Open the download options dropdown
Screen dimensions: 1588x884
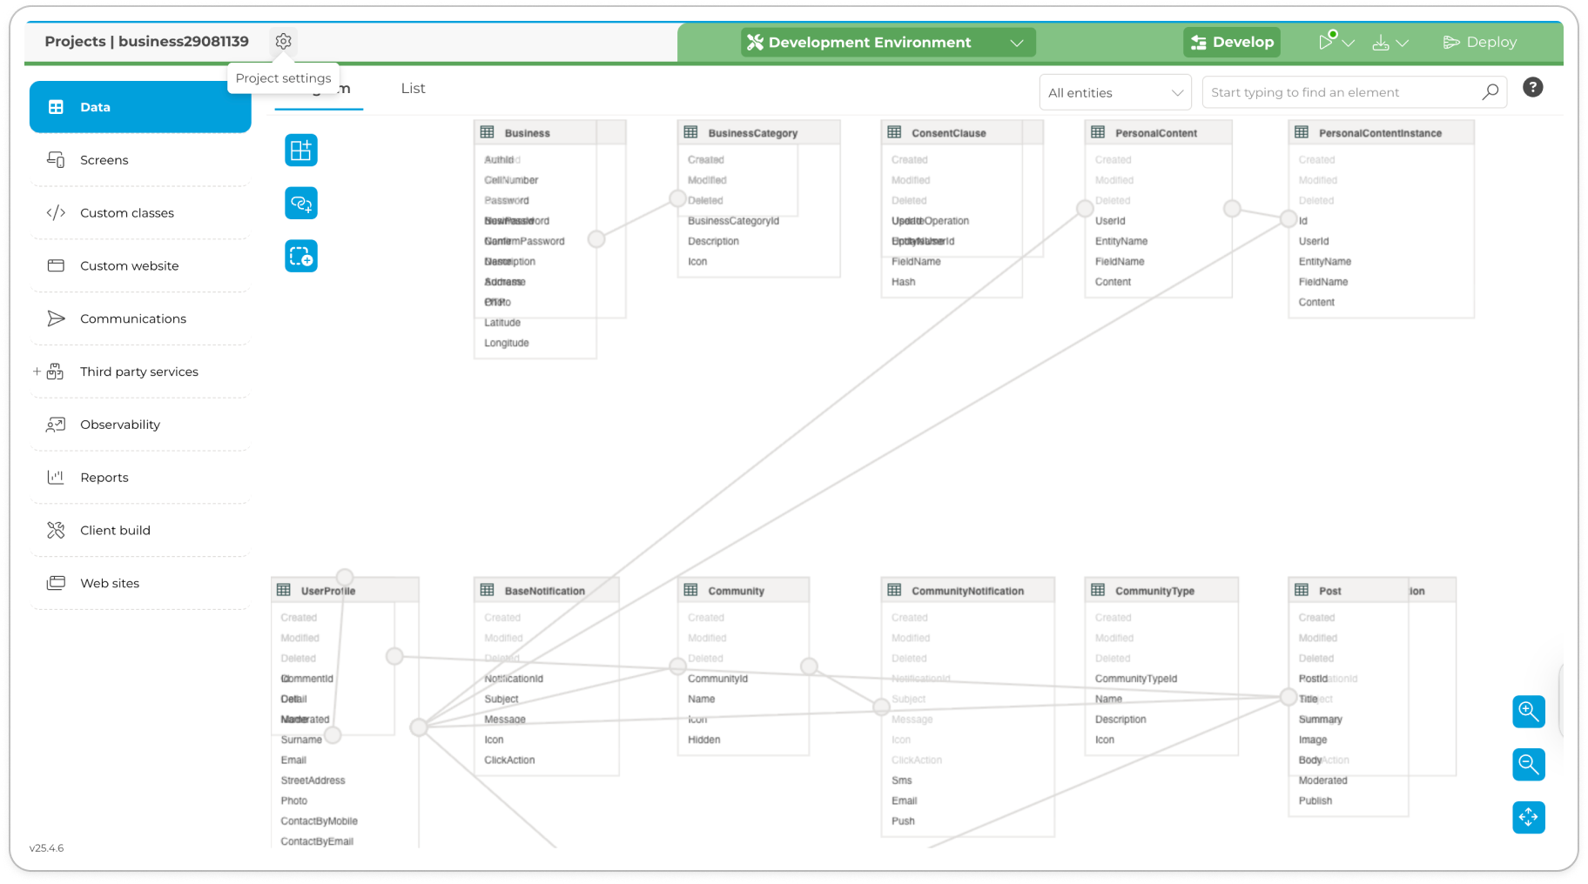click(1402, 43)
